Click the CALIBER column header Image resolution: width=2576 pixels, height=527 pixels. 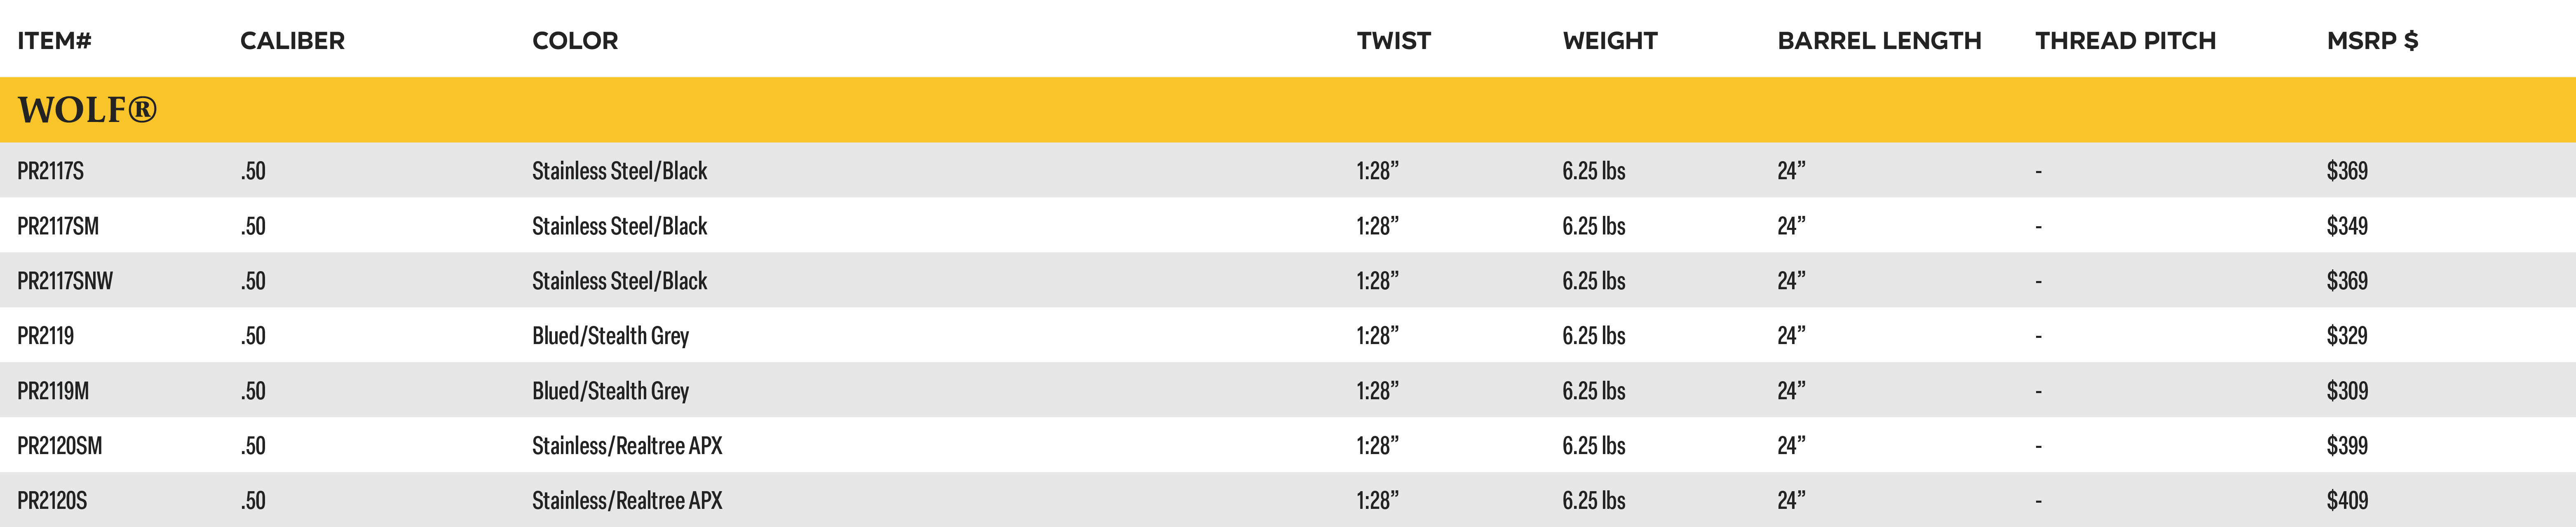coord(292,41)
